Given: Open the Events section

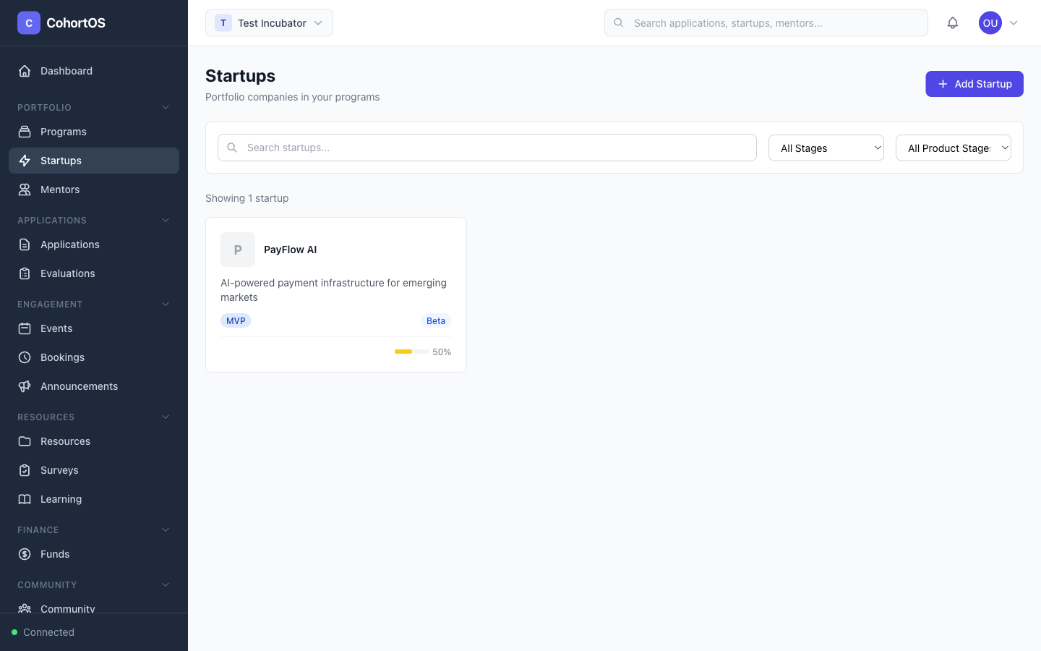Looking at the screenshot, I should (56, 328).
